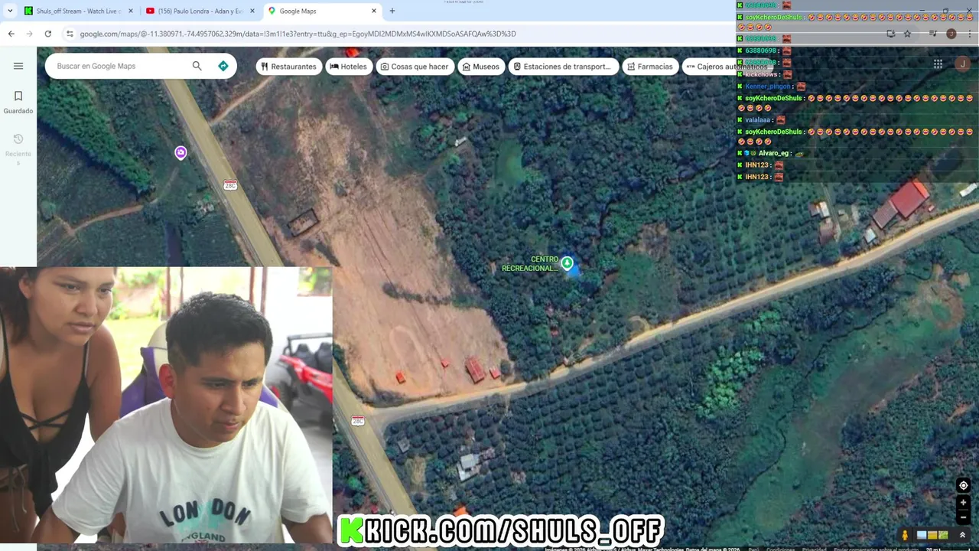
Task: Click the magnifier search icon in Maps
Action: pyautogui.click(x=197, y=66)
